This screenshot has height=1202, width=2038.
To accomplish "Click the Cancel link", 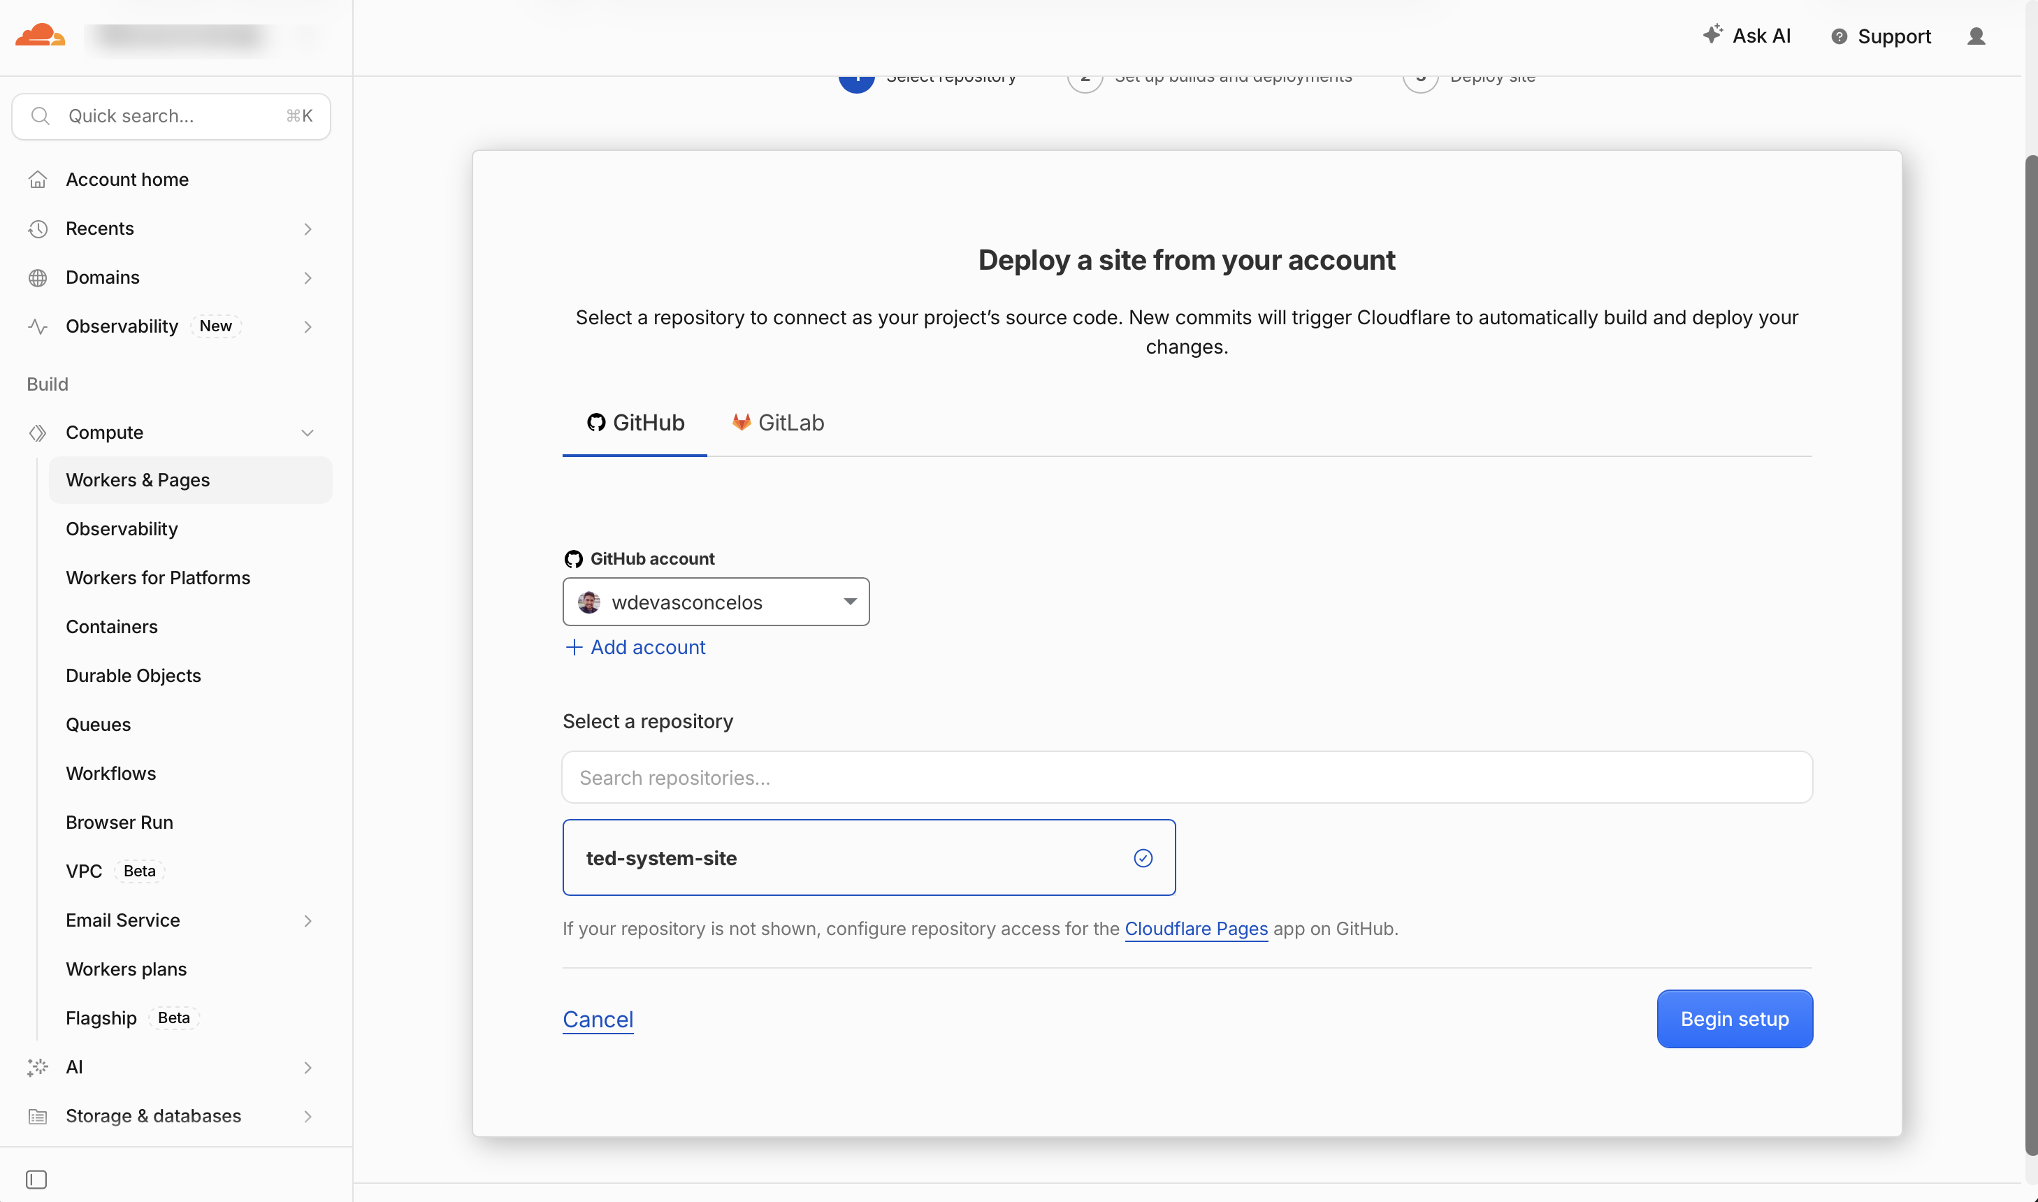I will click(598, 1019).
